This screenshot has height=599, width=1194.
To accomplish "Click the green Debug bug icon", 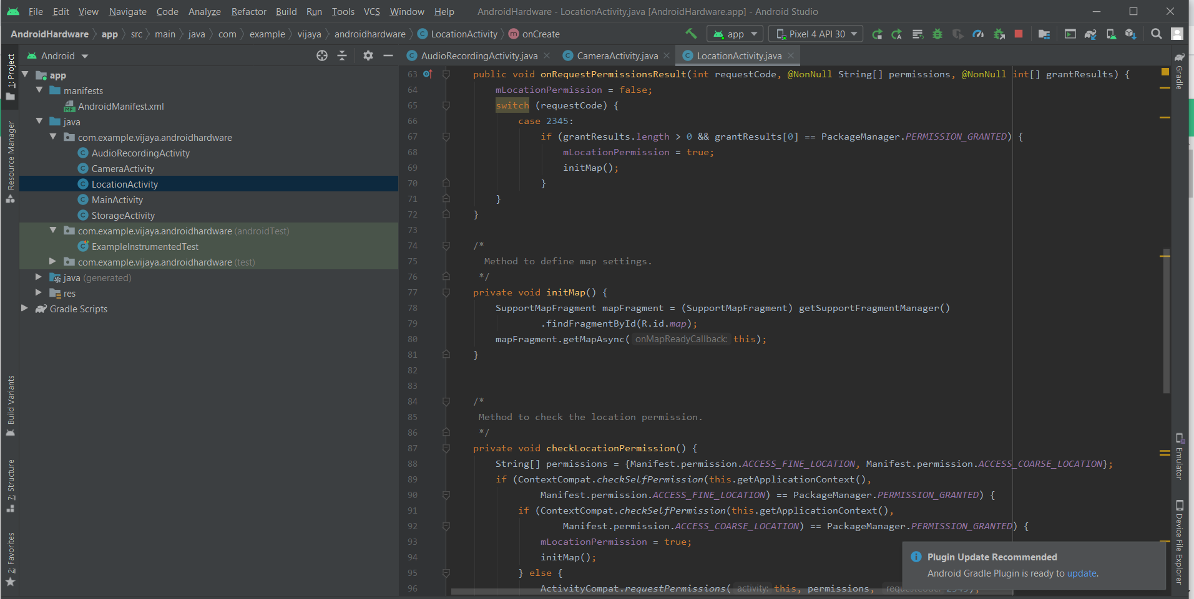I will point(937,34).
